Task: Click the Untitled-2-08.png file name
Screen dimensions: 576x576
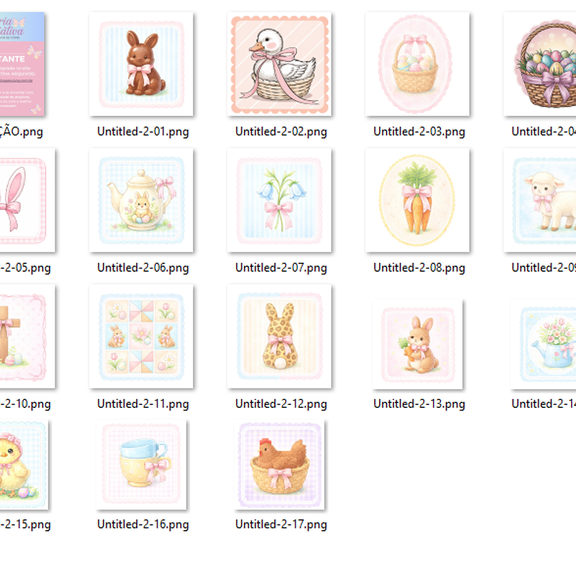Action: (x=419, y=268)
